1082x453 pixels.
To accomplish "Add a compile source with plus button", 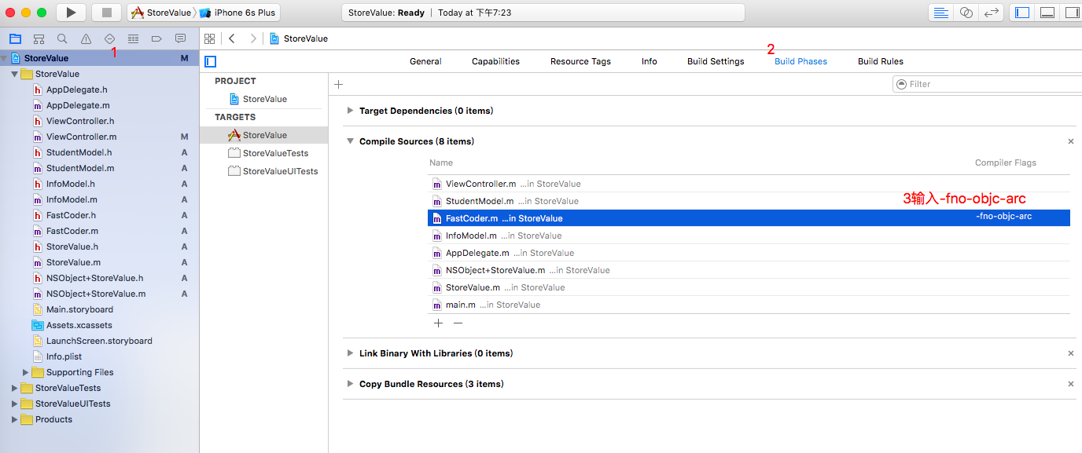I will coord(438,323).
